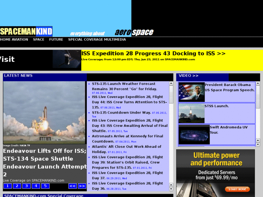Open Expedition 28 Flight Day 37 article
This screenshot has width=263, height=197.
tap(127, 175)
